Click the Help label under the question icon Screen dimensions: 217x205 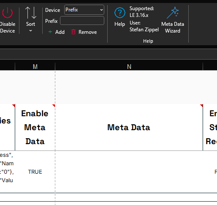point(119,24)
